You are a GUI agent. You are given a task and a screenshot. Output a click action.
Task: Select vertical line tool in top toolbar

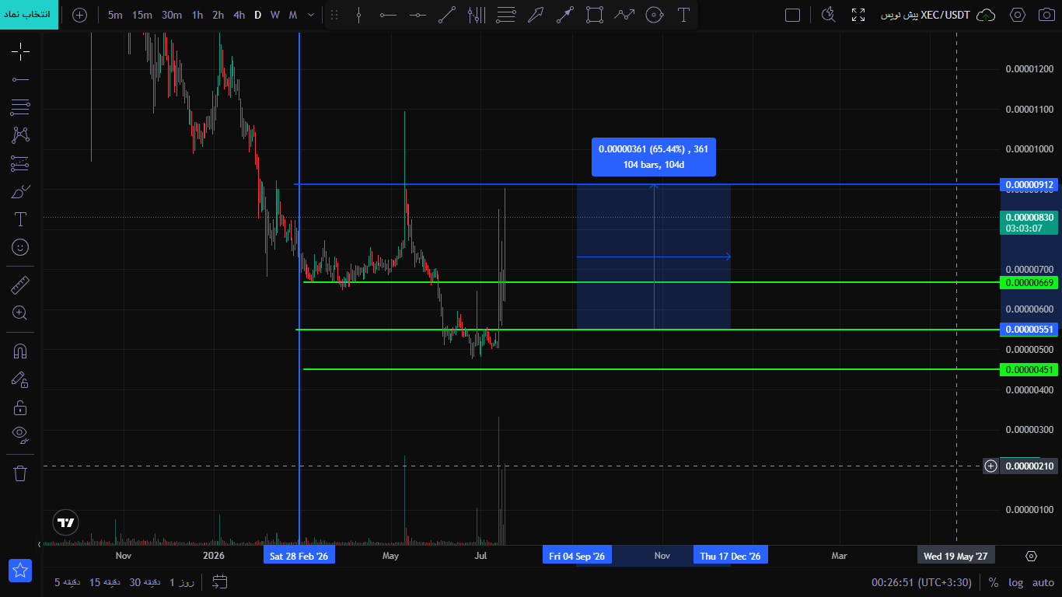358,15
